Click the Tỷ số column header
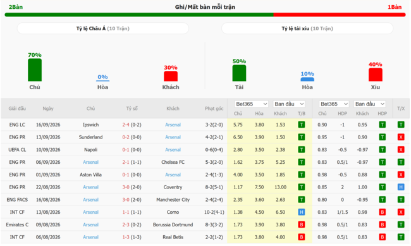The height and width of the screenshot is (246, 411). (132, 108)
